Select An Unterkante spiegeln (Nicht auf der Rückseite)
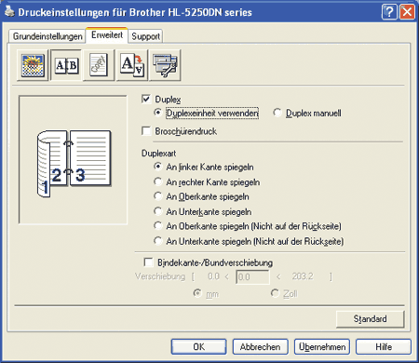 click(158, 241)
